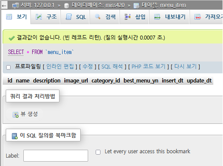Check Let every user access this bookmark
This screenshot has width=223, height=166.
coord(98,152)
